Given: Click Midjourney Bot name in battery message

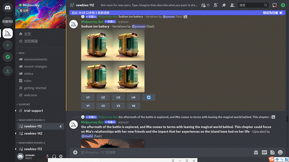Looking at the screenshot, I should tap(92, 22).
